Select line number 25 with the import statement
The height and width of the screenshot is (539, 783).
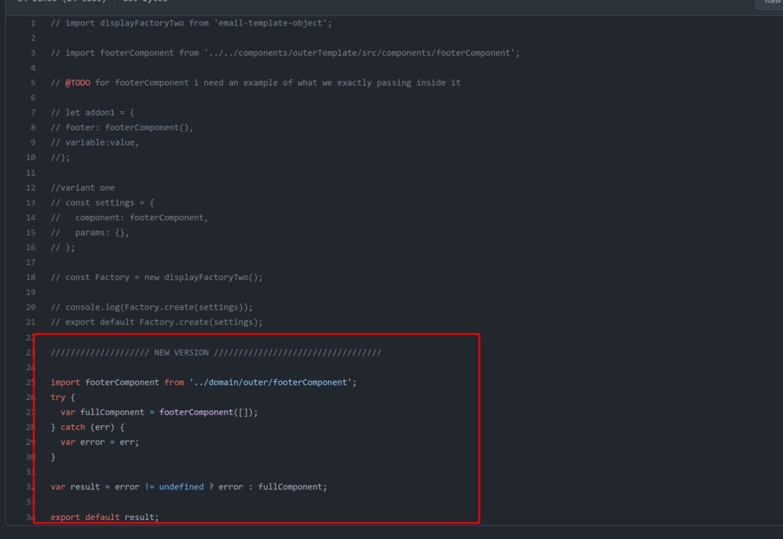(30, 382)
